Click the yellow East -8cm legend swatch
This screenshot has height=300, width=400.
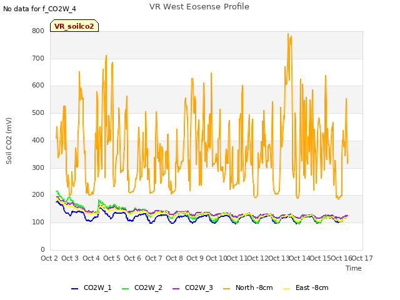(x=287, y=289)
